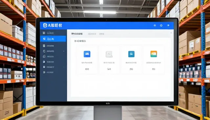Click the fifth sidebar item's icon
This screenshot has height=120, width=210.
tap(44, 56)
